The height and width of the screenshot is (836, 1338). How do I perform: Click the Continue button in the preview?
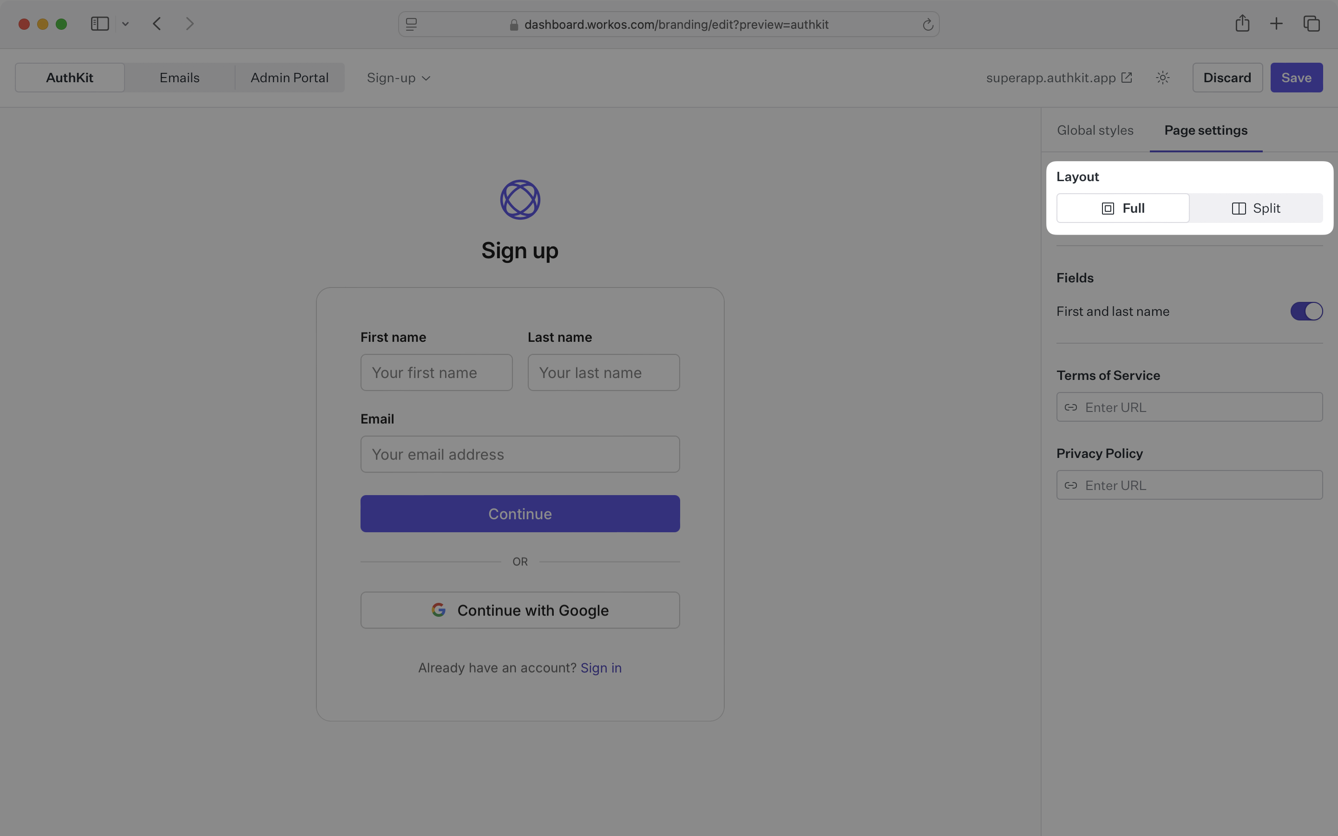pyautogui.click(x=520, y=514)
